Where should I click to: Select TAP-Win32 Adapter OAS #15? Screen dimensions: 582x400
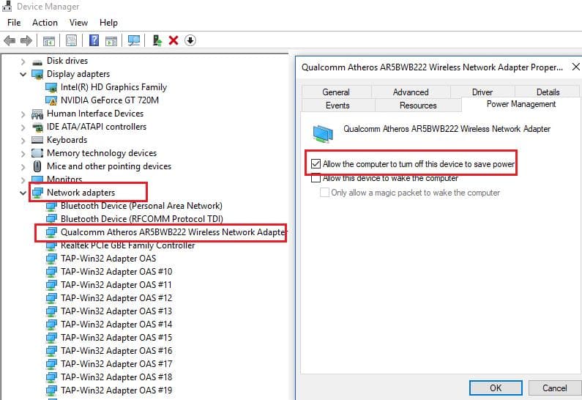pos(116,338)
